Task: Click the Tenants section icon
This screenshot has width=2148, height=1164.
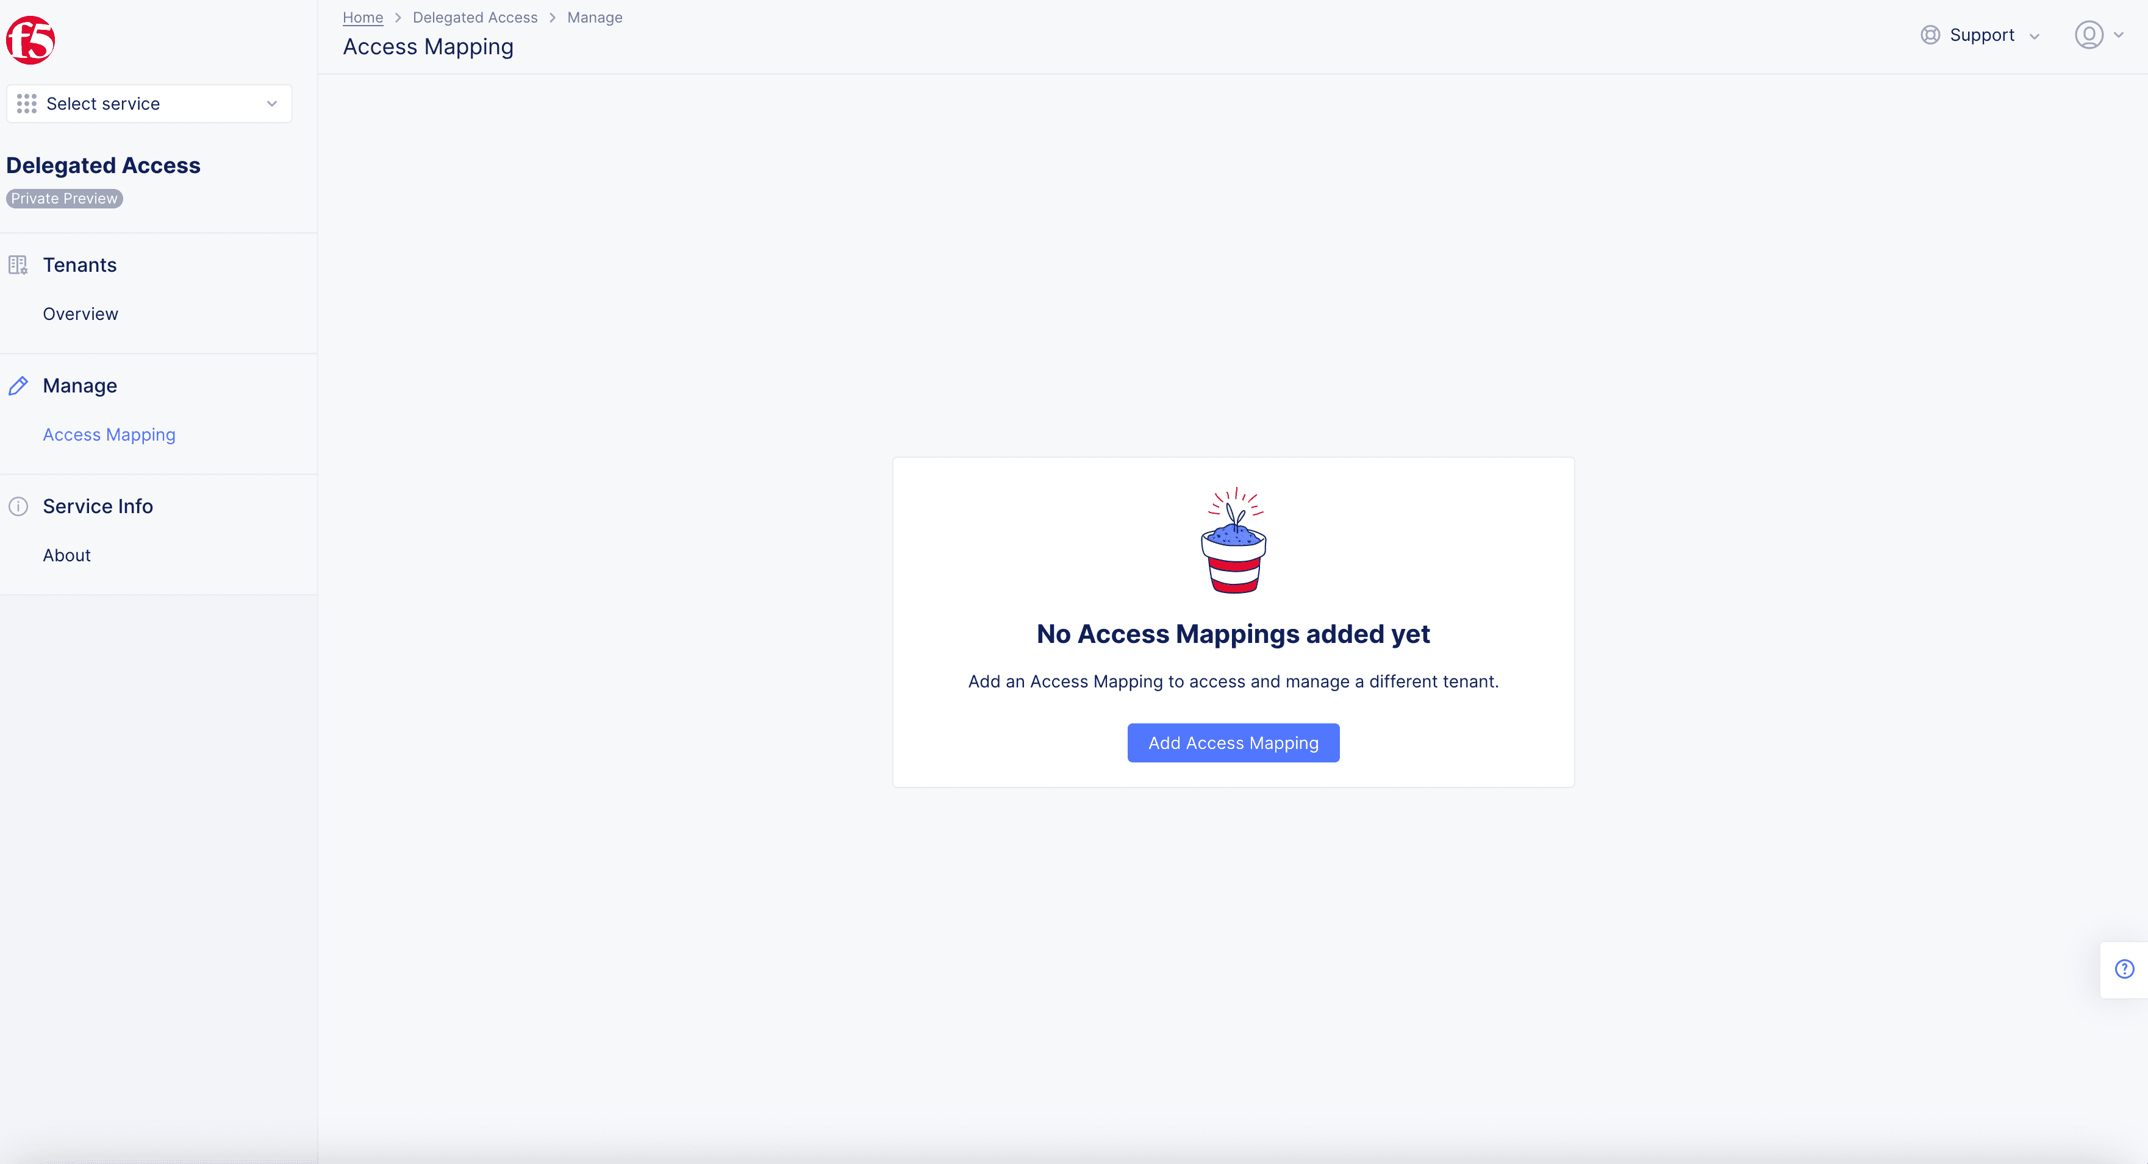Action: (19, 264)
